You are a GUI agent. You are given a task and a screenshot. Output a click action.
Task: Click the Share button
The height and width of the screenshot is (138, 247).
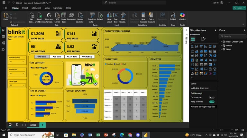239,8
